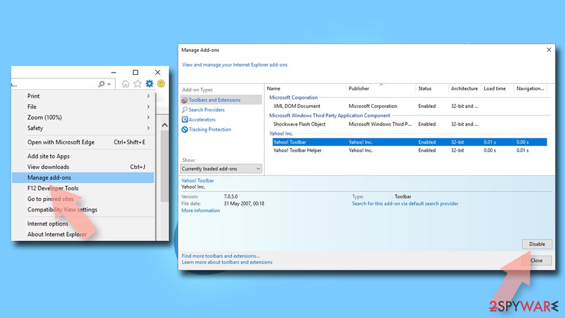Select Tracking Protection add-on type
565x318 pixels.
pos(210,130)
